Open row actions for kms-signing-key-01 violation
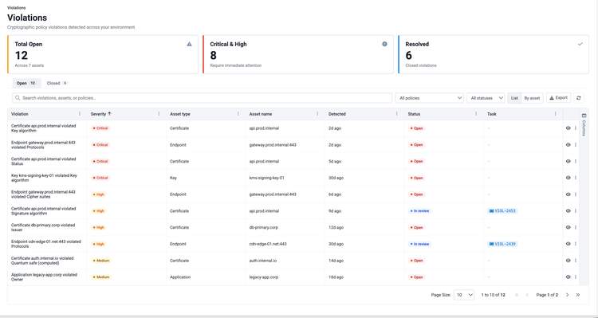Viewport: 598px width, 318px height. [576, 178]
